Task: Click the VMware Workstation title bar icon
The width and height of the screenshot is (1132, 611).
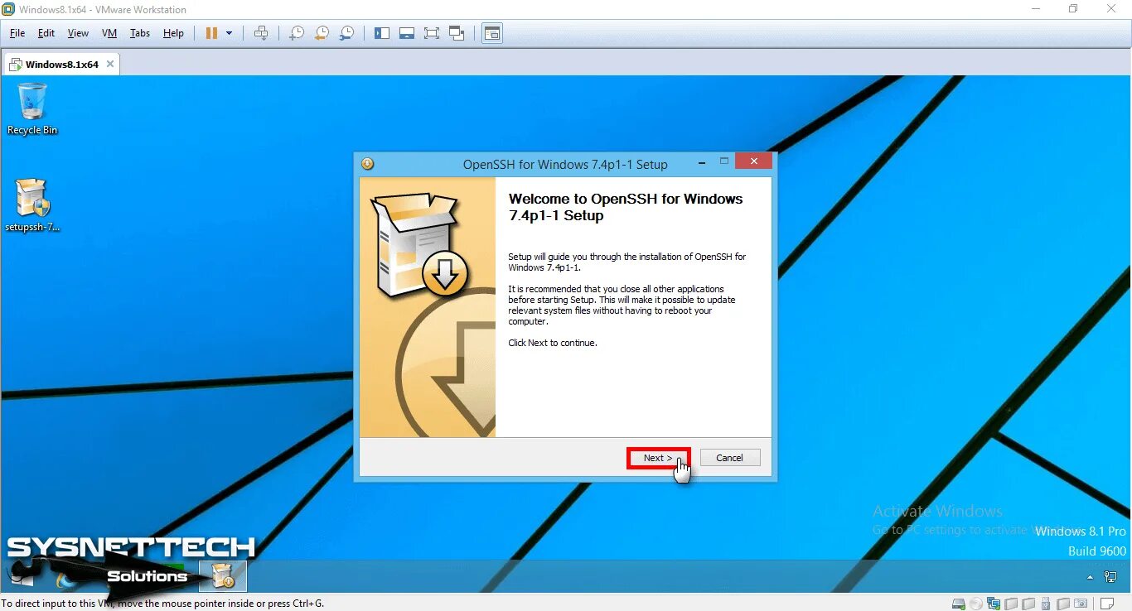Action: [8, 9]
